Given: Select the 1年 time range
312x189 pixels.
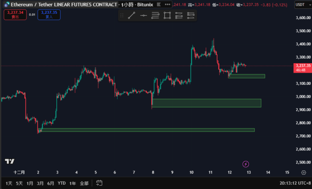Looking at the screenshot, I should [x=73, y=183].
